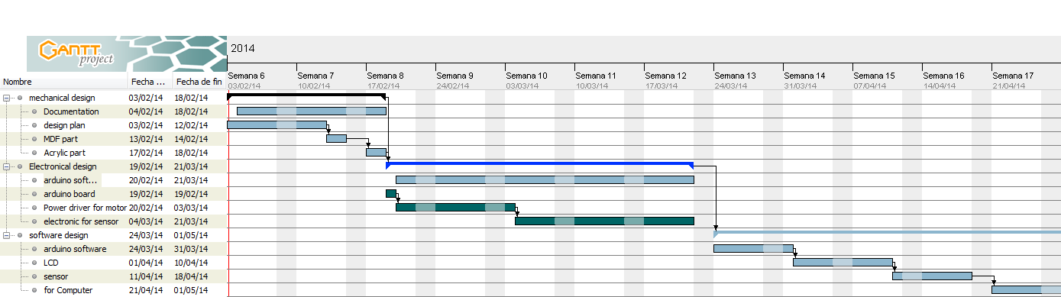This screenshot has height=297, width=1061.
Task: Click the for Computer Gantt bar
Action: point(1026,290)
